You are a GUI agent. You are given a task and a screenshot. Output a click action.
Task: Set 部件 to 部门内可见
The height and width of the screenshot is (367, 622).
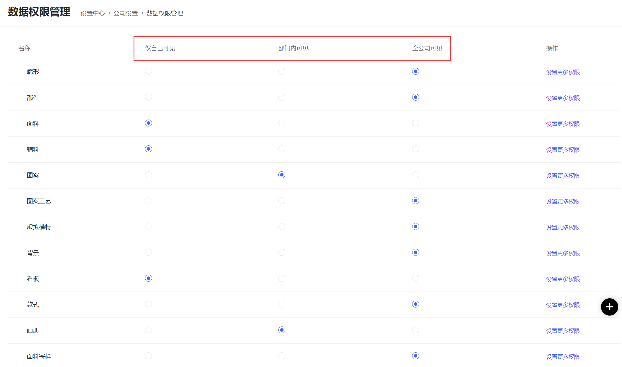click(282, 97)
